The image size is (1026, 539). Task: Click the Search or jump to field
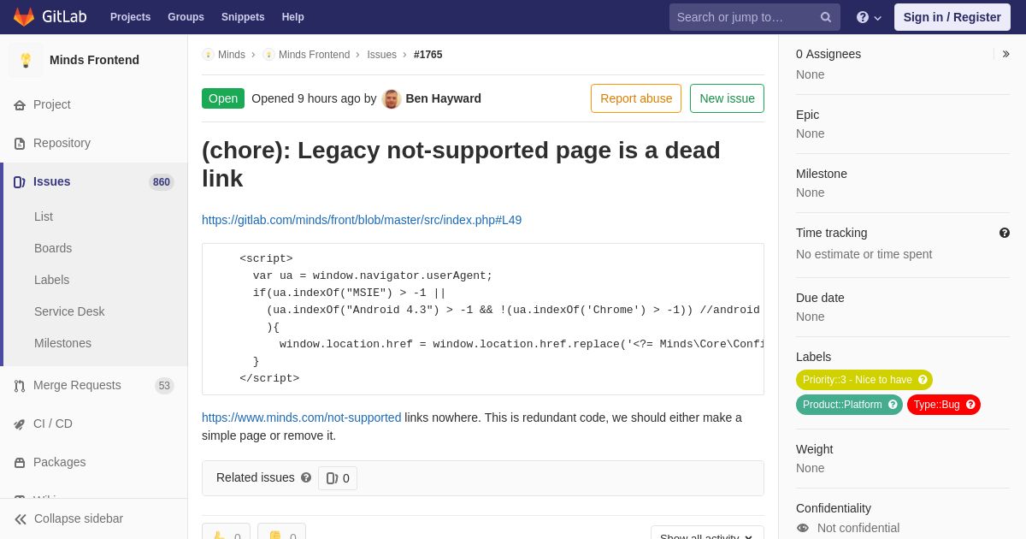pyautogui.click(x=744, y=17)
